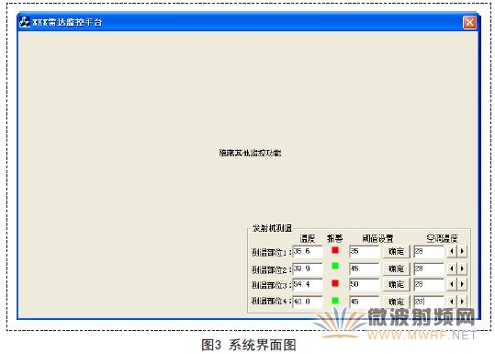This screenshot has width=495, height=354.
Task: Click the radar platform app icon in title bar
Action: pyautogui.click(x=25, y=22)
